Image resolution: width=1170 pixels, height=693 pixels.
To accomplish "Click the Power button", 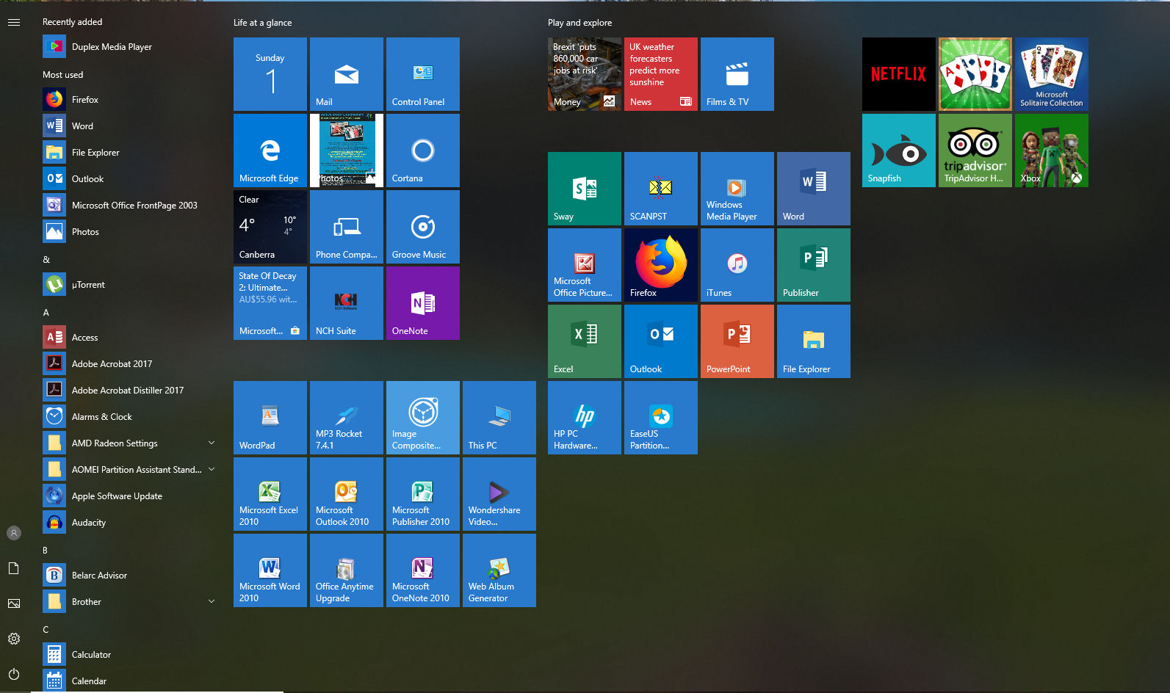I will [x=14, y=674].
